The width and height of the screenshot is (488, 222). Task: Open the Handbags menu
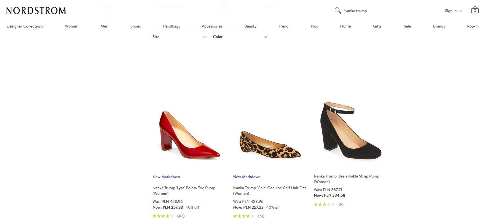point(171,26)
